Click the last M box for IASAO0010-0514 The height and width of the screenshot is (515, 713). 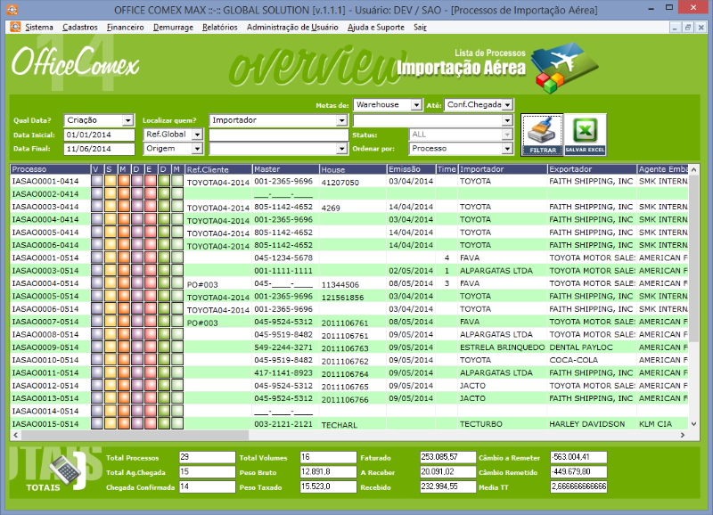click(x=177, y=360)
